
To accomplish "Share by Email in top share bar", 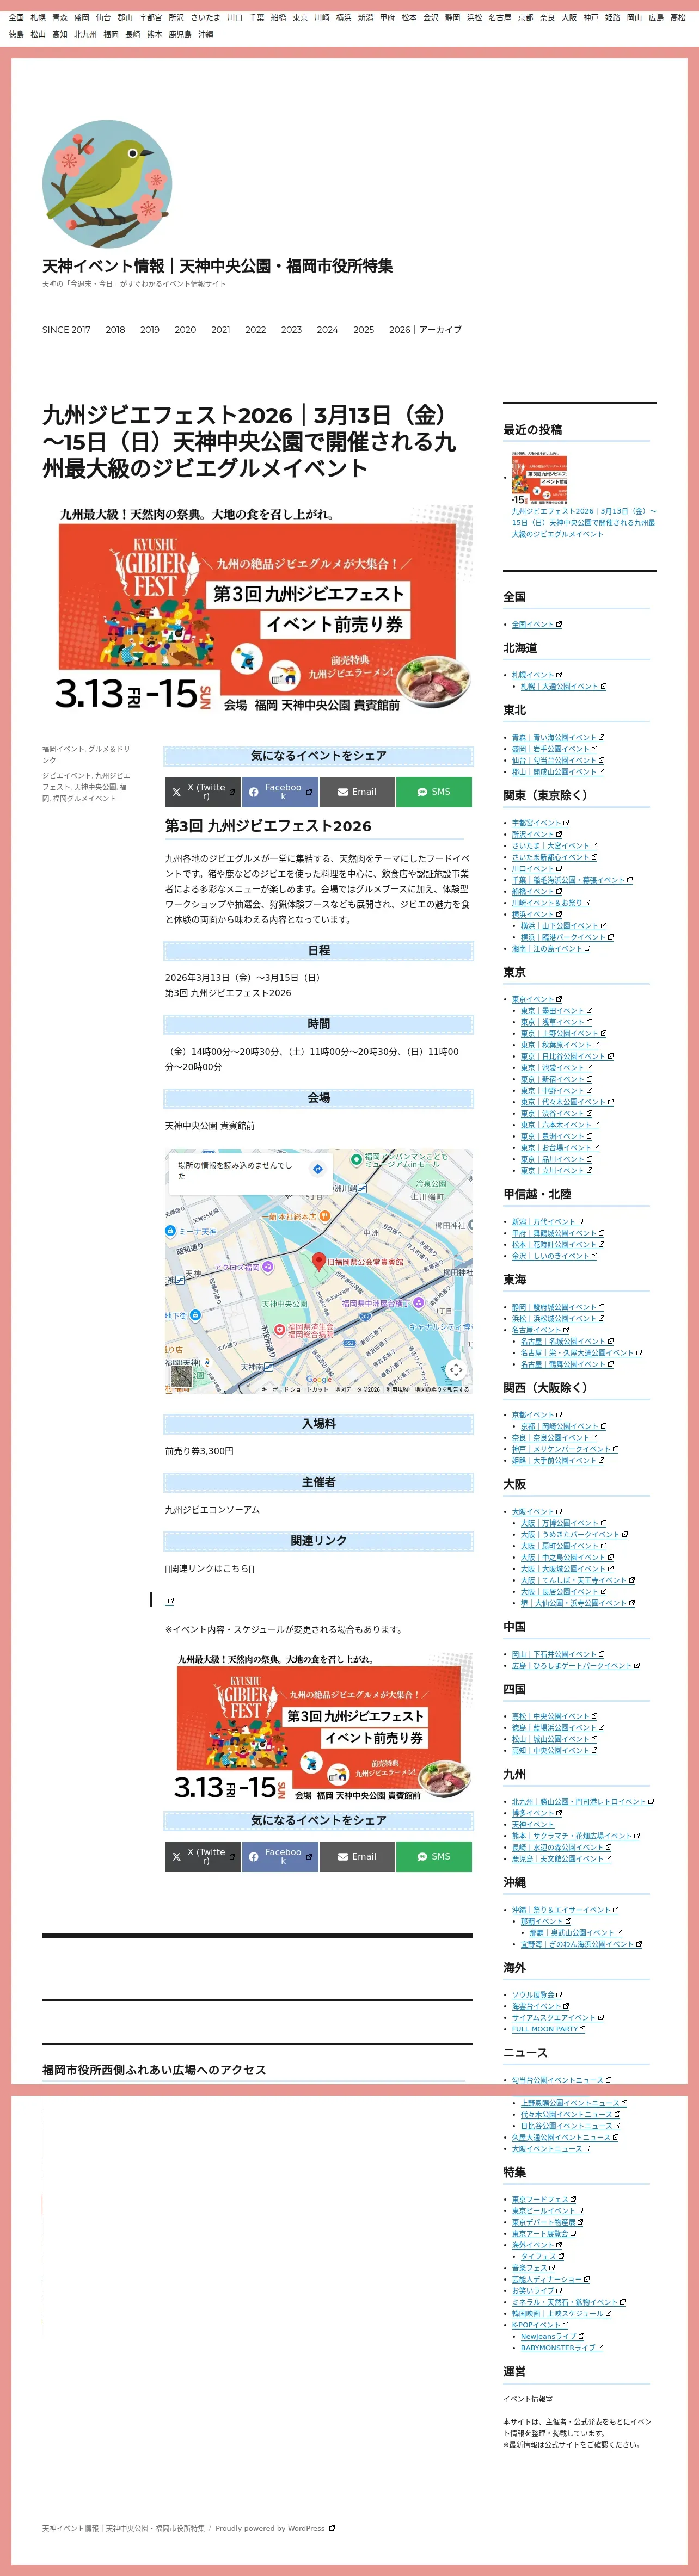I will click(357, 792).
